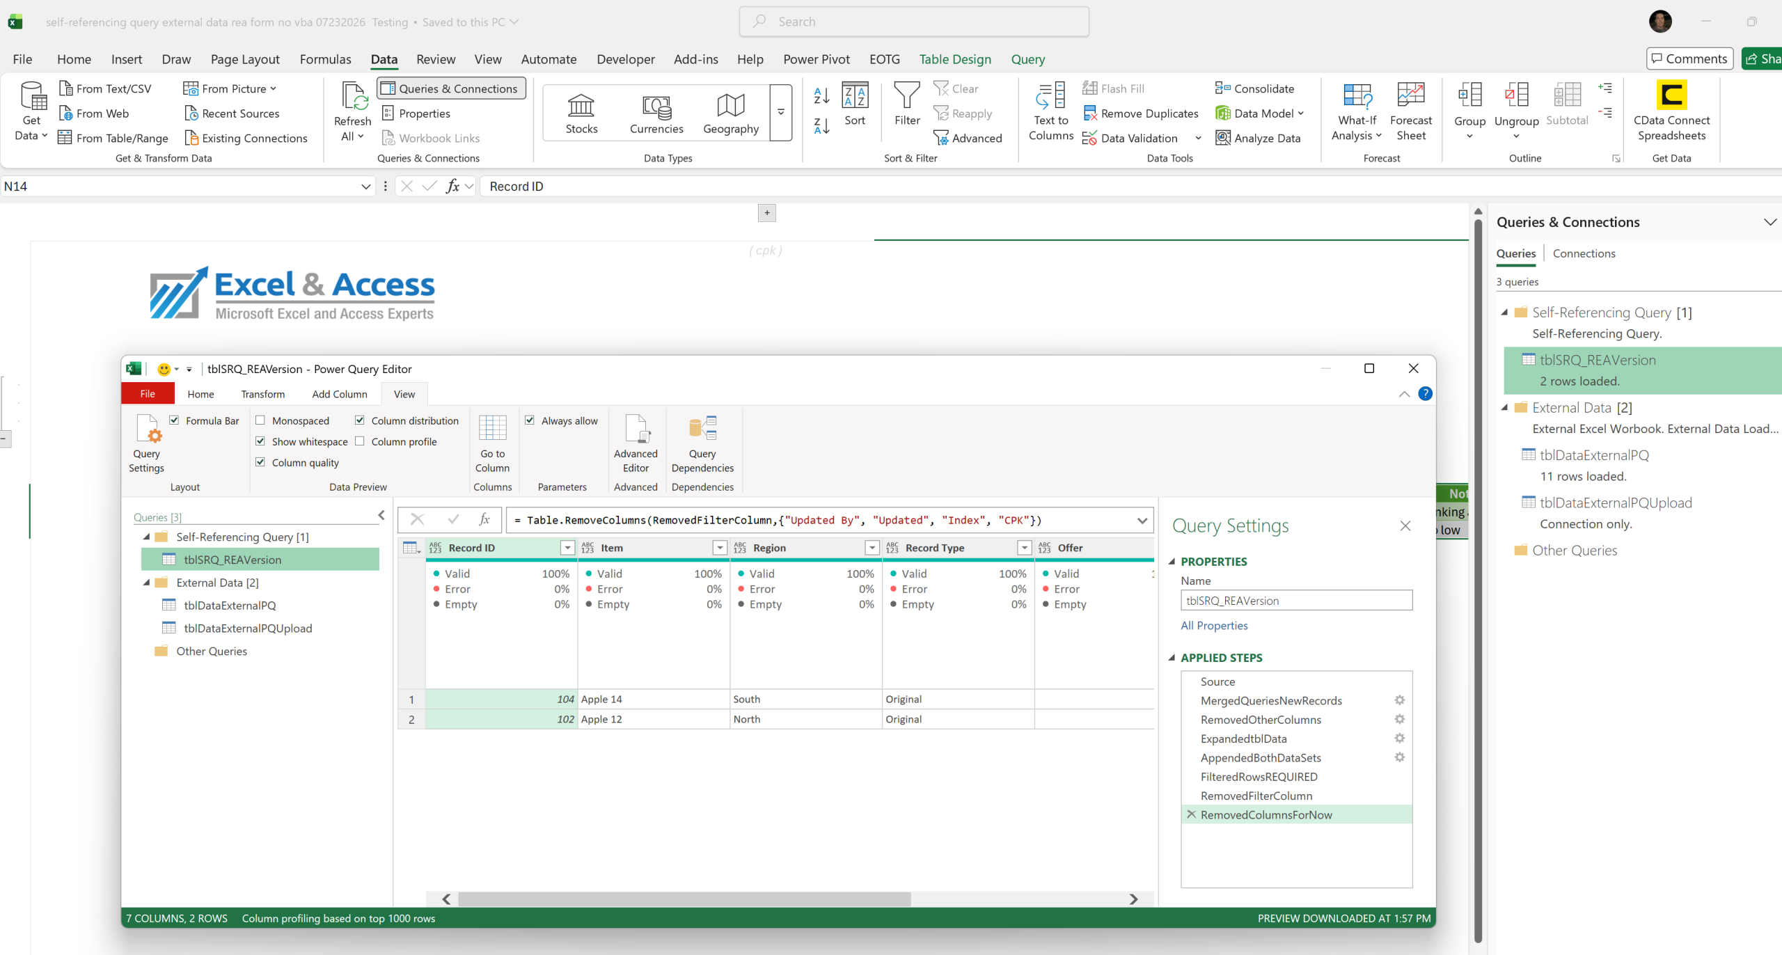This screenshot has height=955, width=1782.
Task: Expand the Power Query formula bar
Action: 1142,521
